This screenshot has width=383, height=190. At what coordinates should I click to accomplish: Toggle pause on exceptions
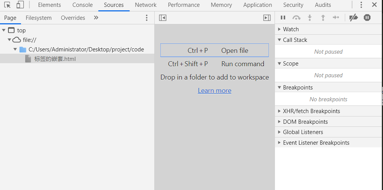pos(367,18)
